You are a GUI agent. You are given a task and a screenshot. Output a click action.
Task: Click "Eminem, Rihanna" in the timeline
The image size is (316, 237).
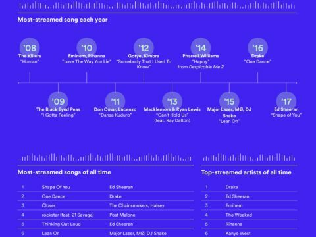[x=87, y=56]
